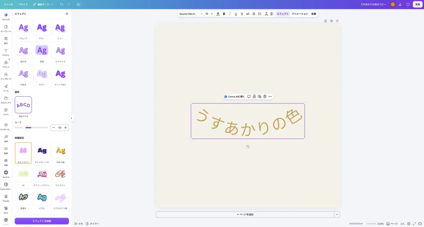Open more options for selected text
Viewport: 424px width, 227px height.
pos(270,97)
